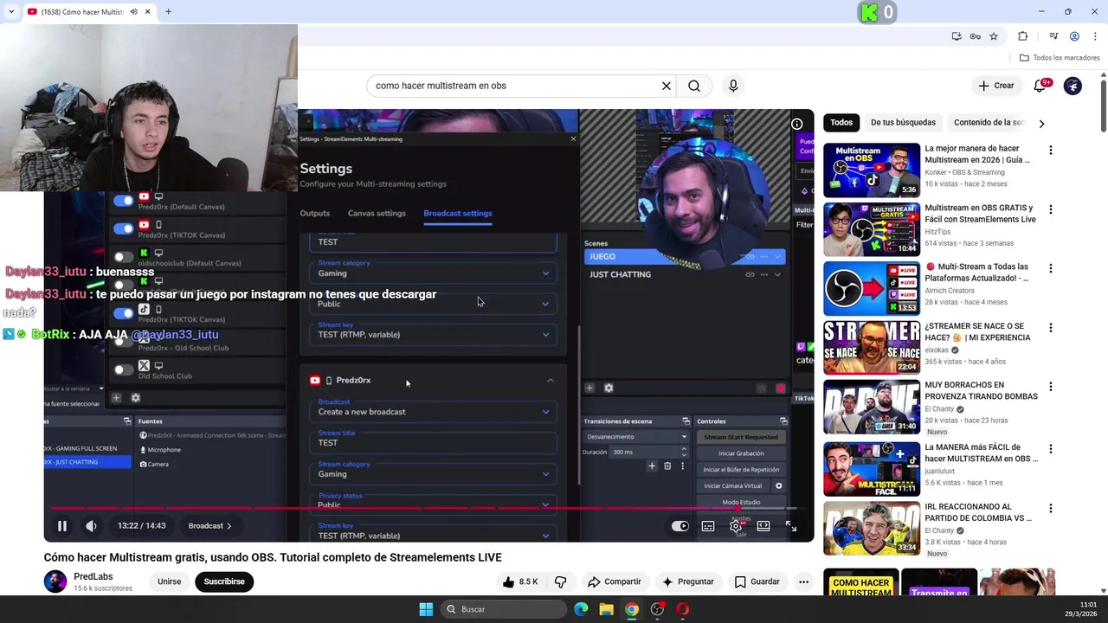
Task: Open the PredLabs channel avatar
Action: coord(55,581)
